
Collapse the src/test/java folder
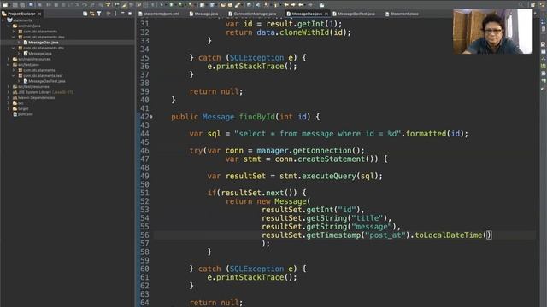(x=9, y=65)
